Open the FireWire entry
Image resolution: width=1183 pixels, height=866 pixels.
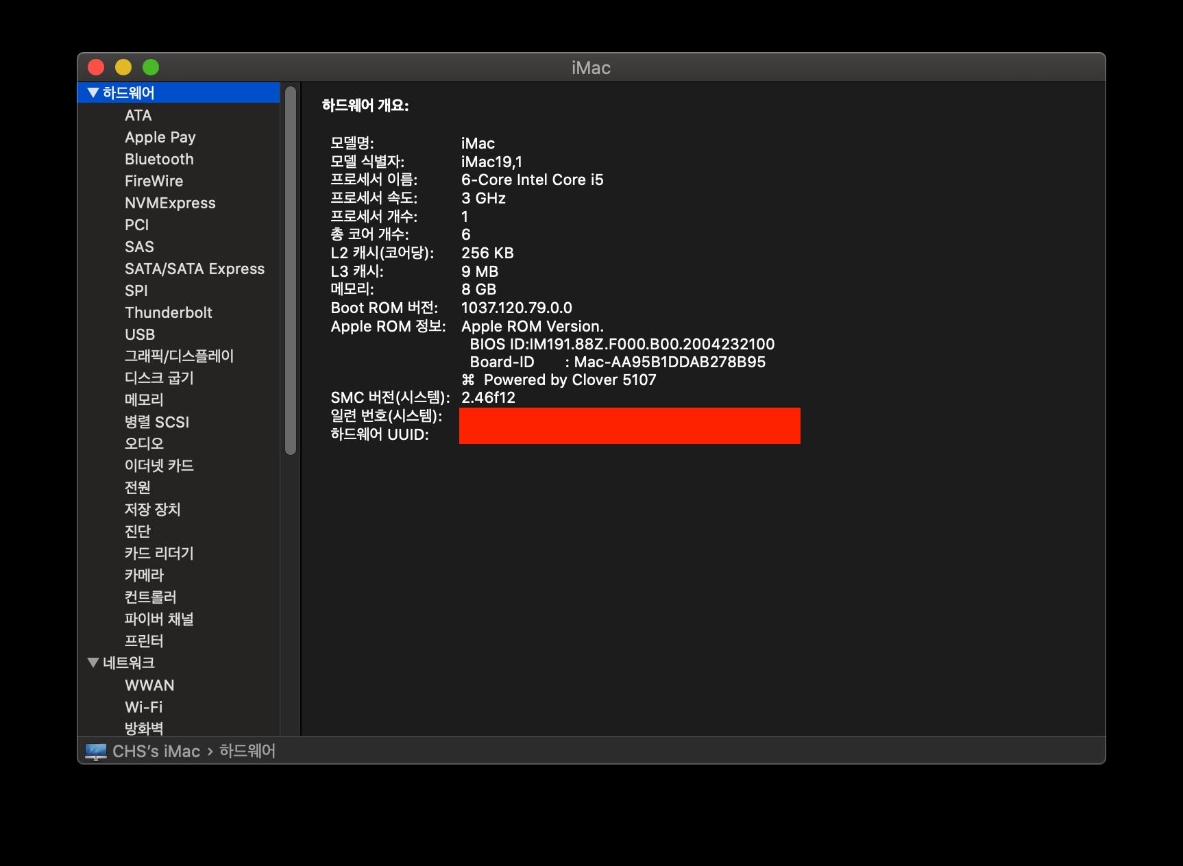click(154, 181)
